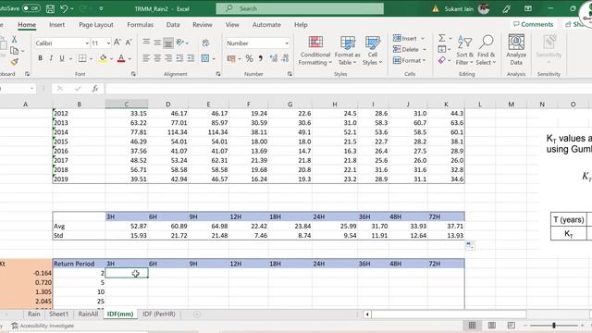
Task: Open the Customize Quick Access Toolbar dropdown
Action: click(x=101, y=8)
